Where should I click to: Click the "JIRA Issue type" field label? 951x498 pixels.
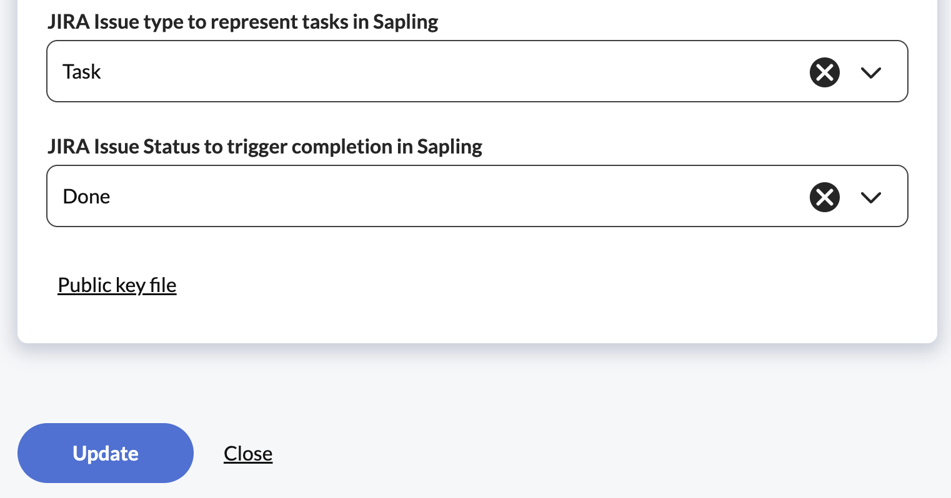242,22
